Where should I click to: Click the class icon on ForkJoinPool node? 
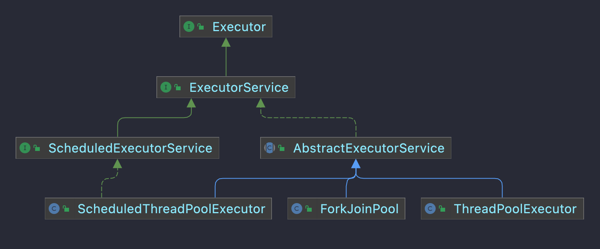(297, 209)
